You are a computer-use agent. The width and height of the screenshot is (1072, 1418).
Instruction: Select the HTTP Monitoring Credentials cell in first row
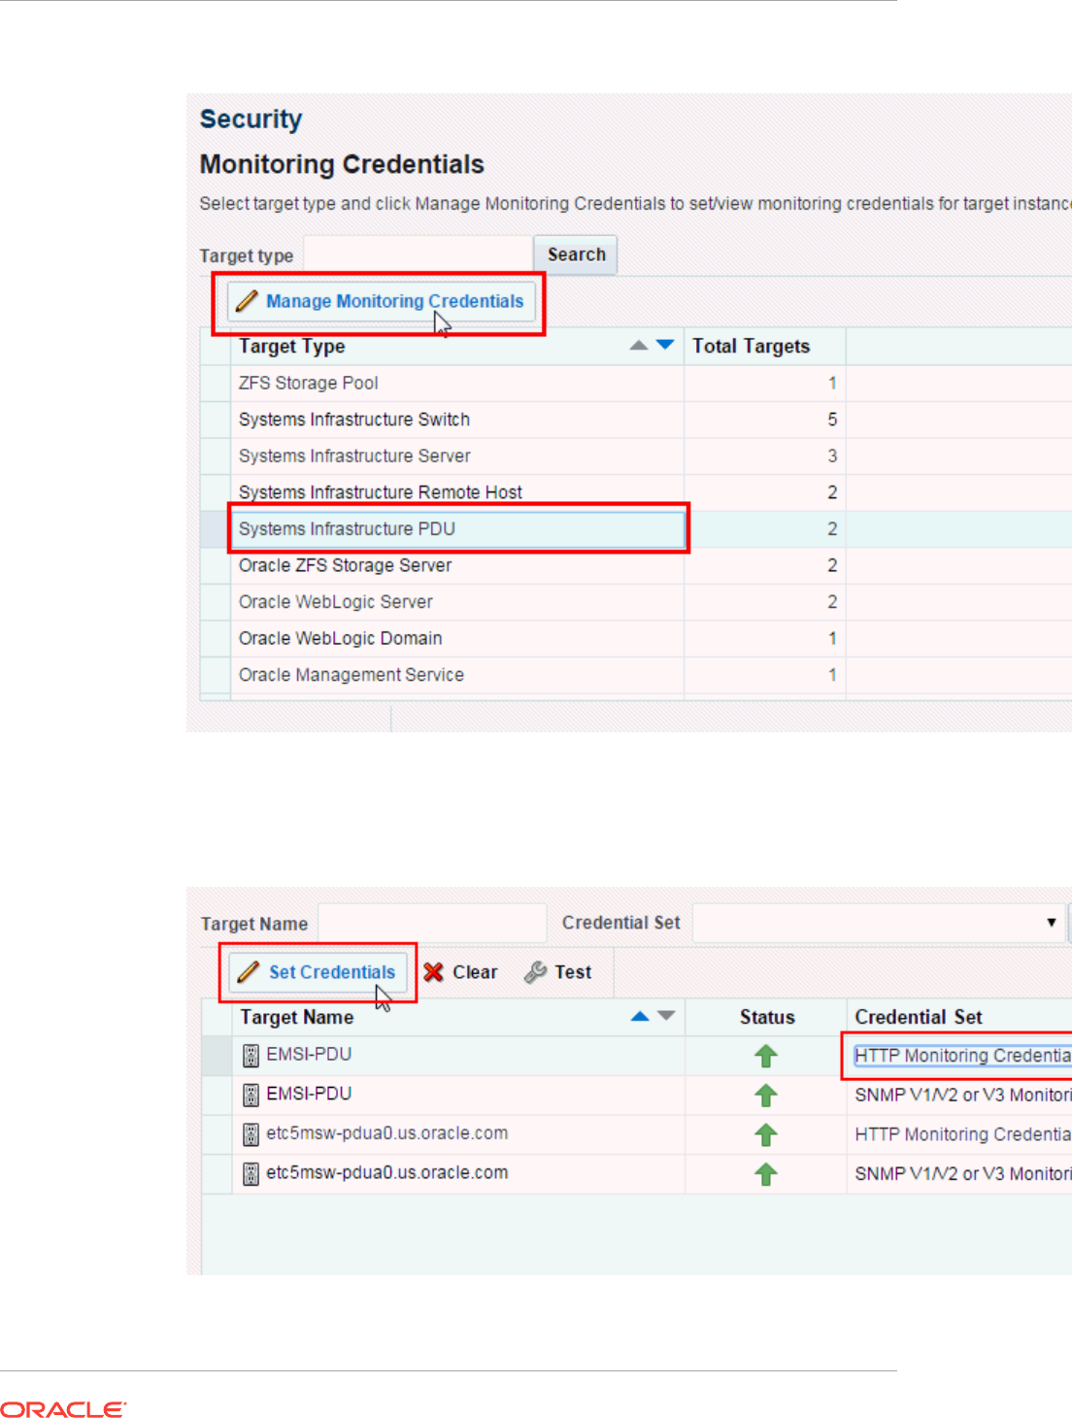coord(961,1056)
